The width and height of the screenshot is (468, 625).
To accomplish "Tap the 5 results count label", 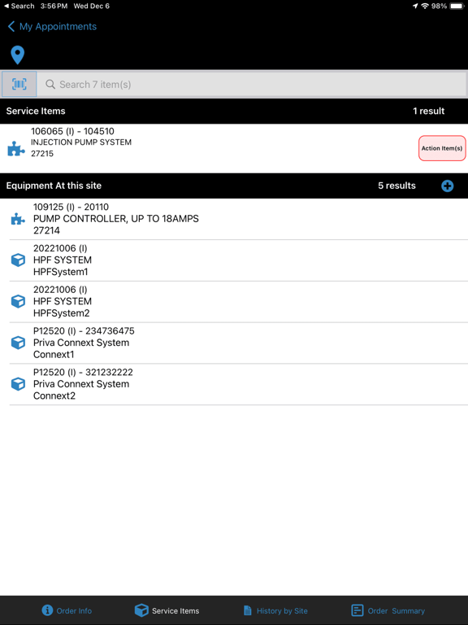I will (396, 186).
